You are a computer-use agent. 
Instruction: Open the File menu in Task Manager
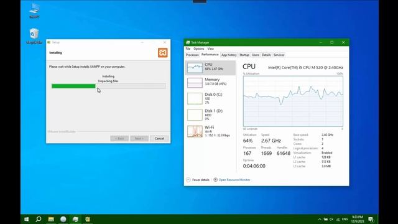(x=188, y=49)
